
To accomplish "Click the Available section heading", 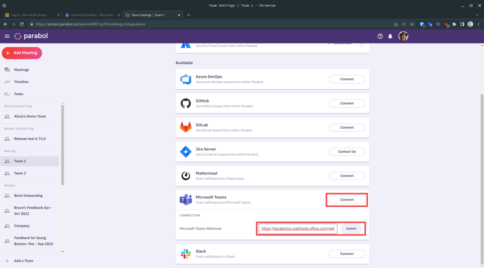I will (184, 63).
